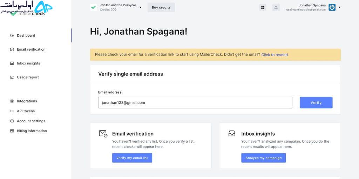This screenshot has width=359, height=179.
Task: Click the Usage report chart icon
Action: [12, 77]
